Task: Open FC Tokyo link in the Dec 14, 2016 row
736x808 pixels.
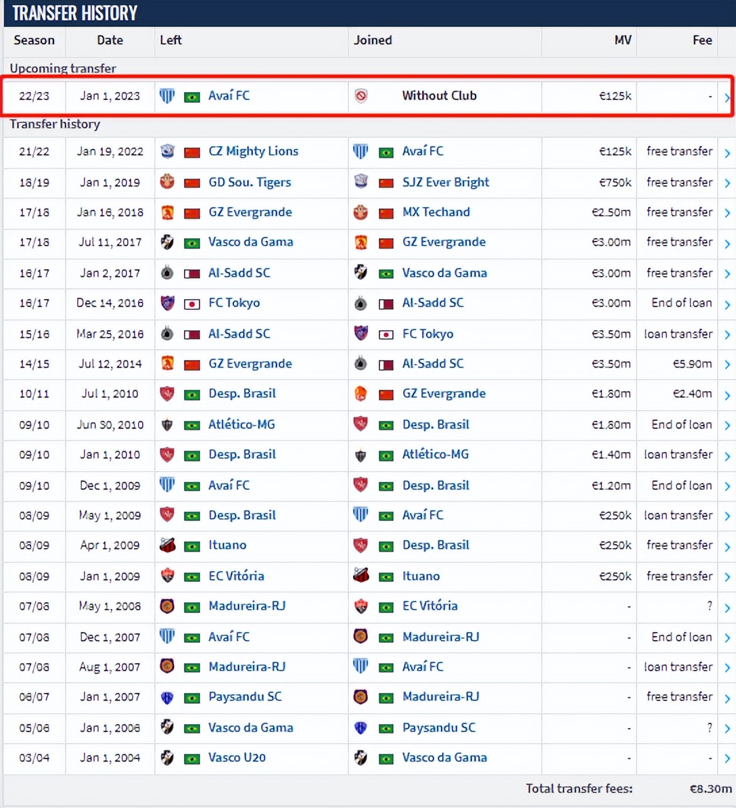Action: tap(234, 302)
